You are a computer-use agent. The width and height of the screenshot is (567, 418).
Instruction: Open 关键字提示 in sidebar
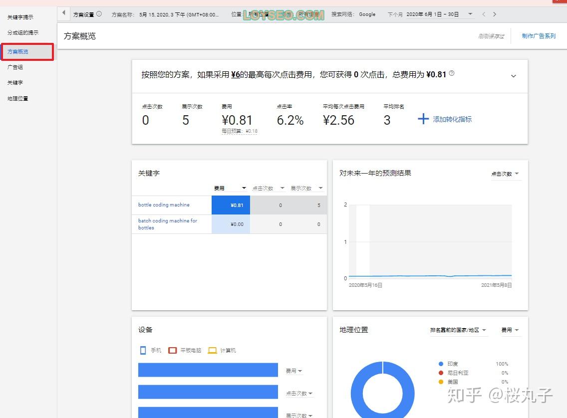pyautogui.click(x=20, y=17)
